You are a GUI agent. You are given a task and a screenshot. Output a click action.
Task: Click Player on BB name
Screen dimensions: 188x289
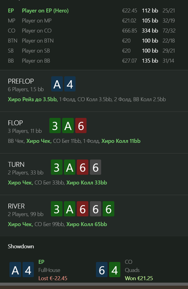pos(36,61)
